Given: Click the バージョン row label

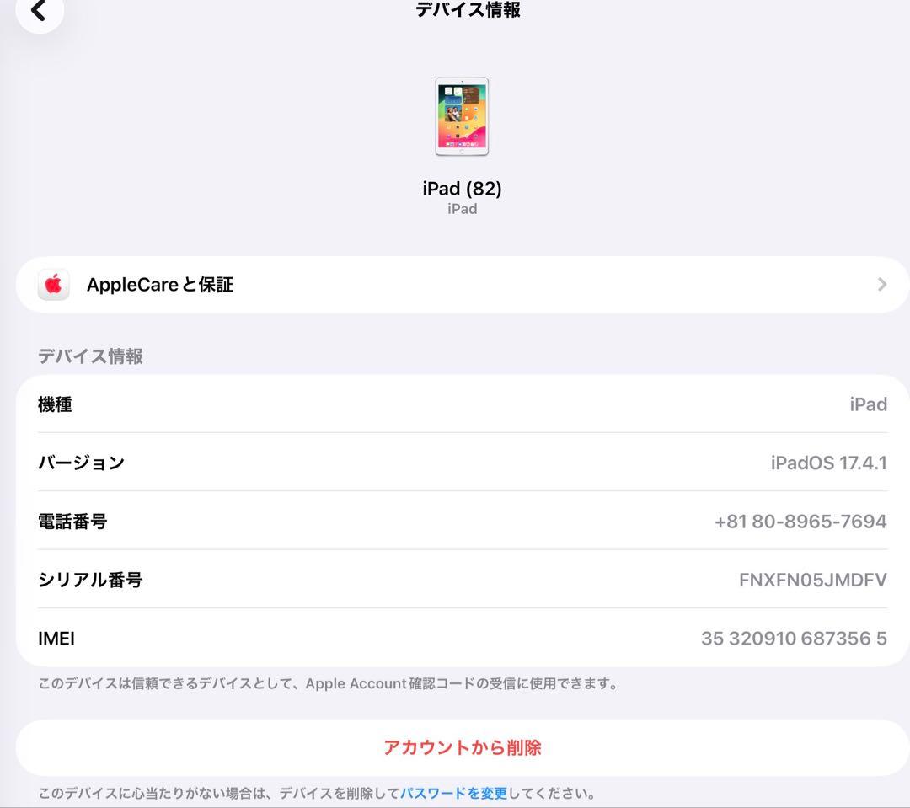Looking at the screenshot, I should click(81, 463).
